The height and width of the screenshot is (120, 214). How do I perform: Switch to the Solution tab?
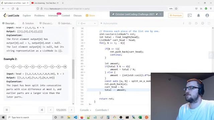click(28, 23)
